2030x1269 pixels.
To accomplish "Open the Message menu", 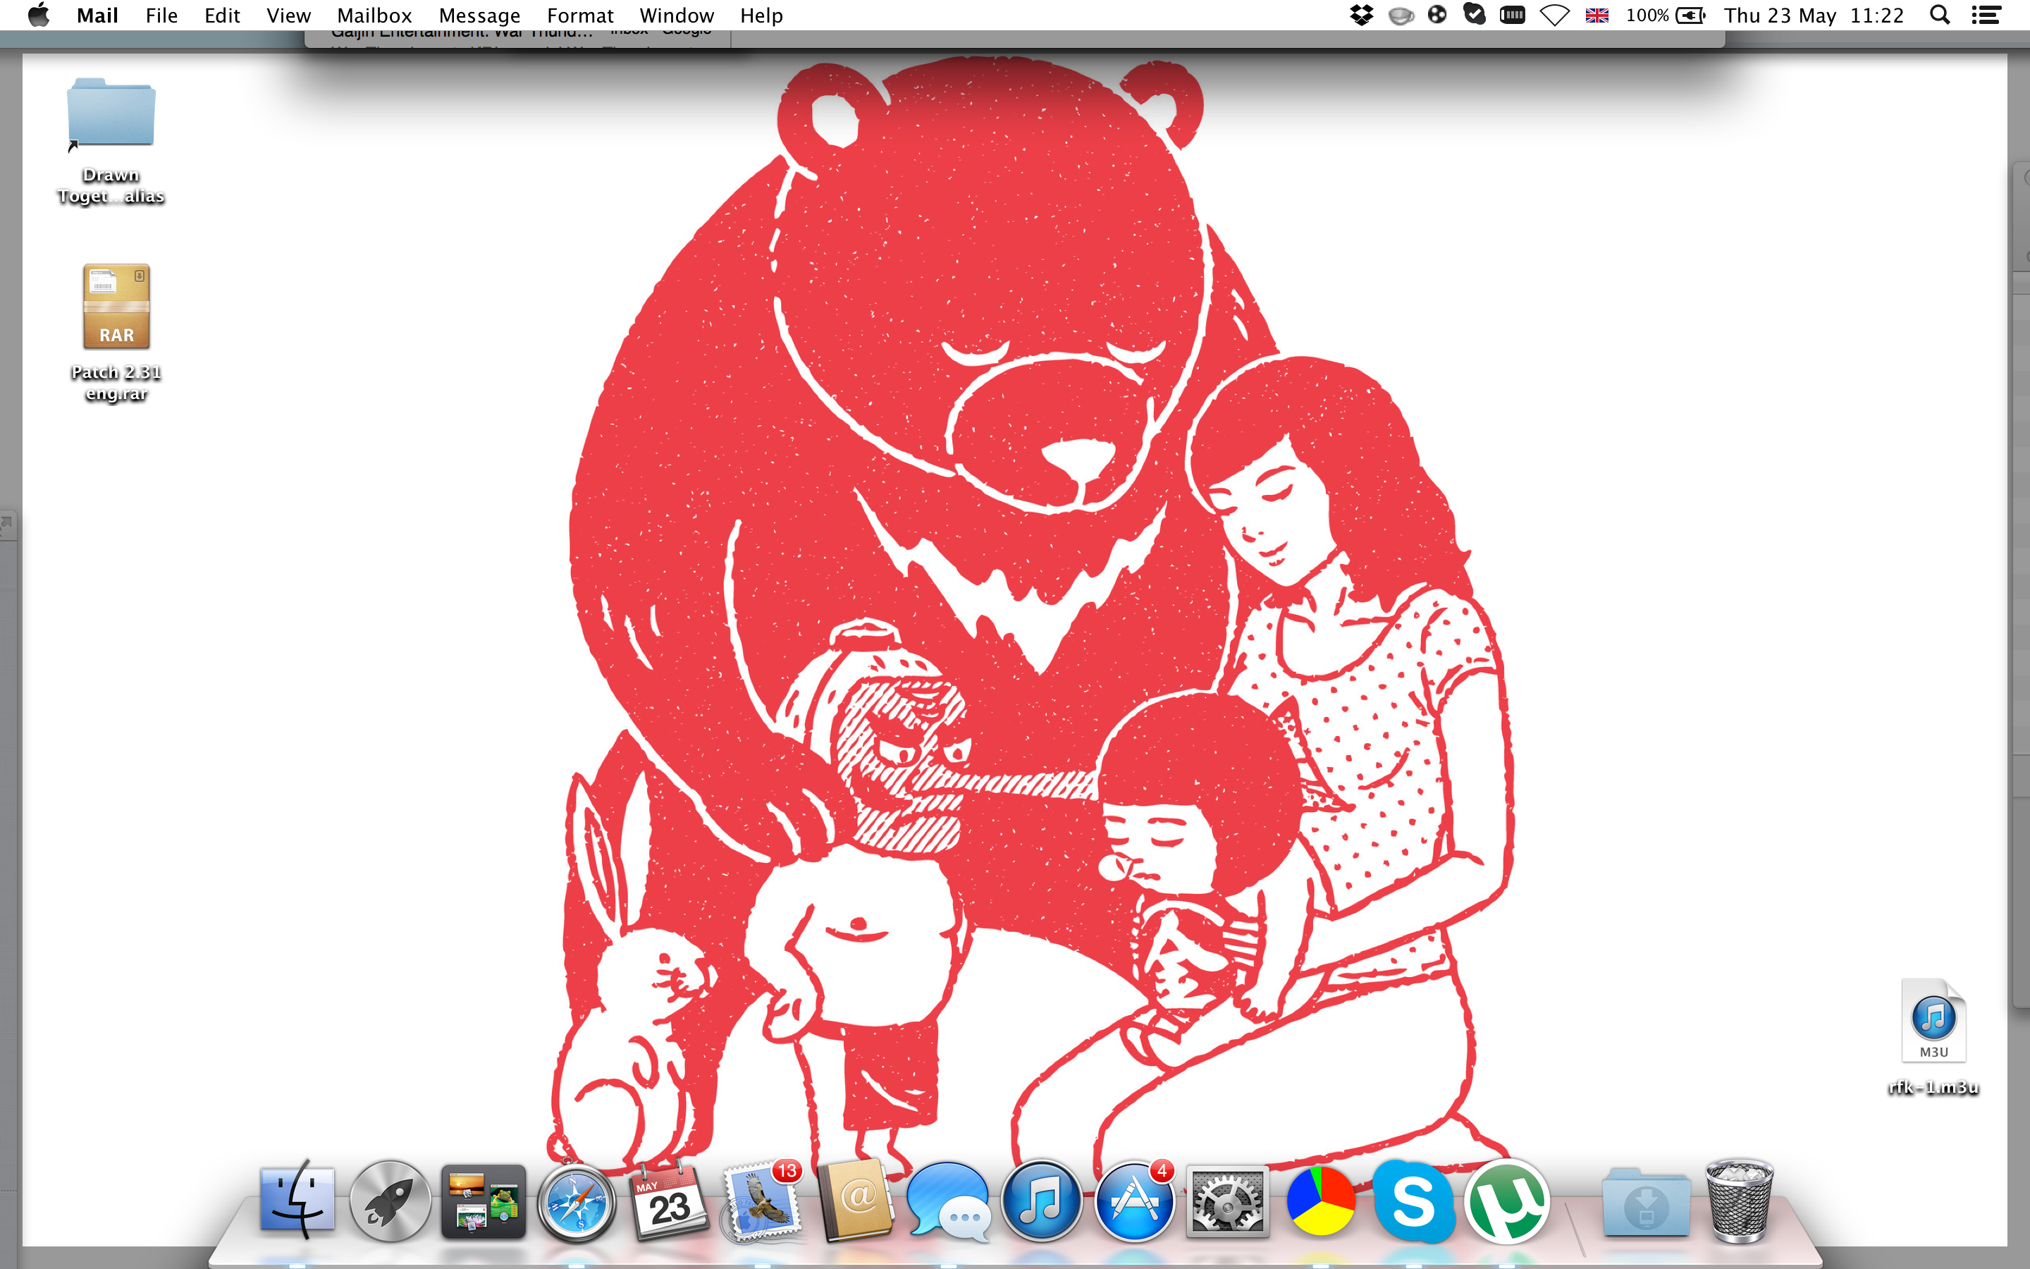I will tap(479, 15).
